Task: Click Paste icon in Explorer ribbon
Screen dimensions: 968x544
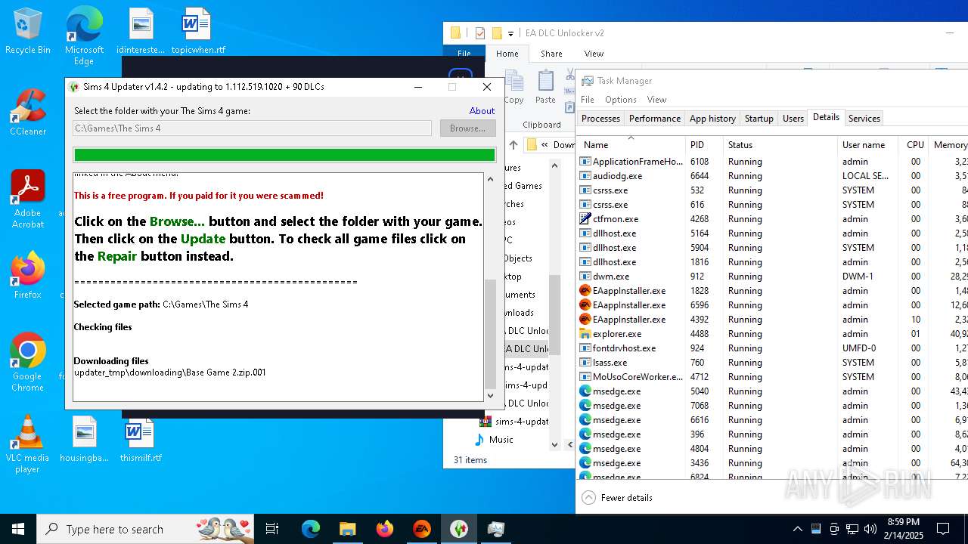Action: click(x=545, y=87)
